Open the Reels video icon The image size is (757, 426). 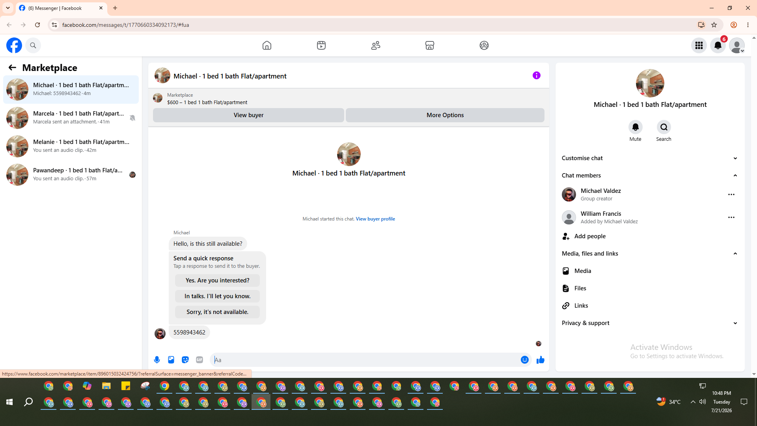point(321,45)
